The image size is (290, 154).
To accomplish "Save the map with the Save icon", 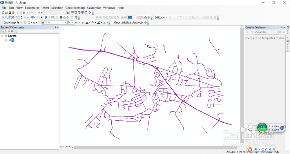I will coord(10,12).
